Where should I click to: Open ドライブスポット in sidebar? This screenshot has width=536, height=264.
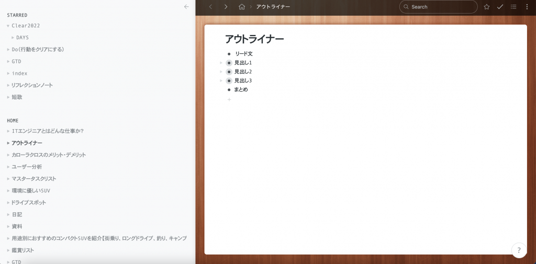29,202
